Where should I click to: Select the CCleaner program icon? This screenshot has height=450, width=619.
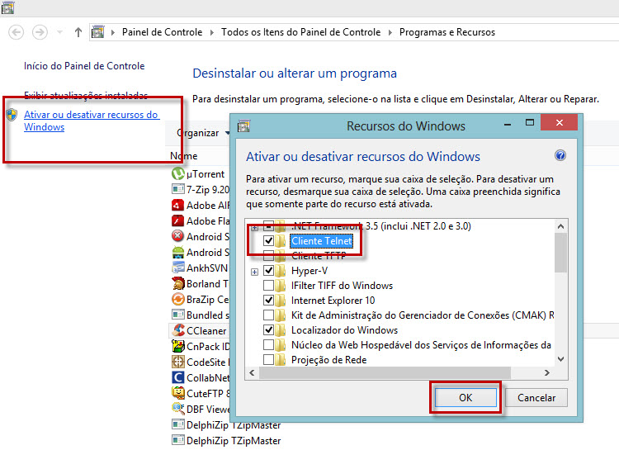tap(178, 330)
